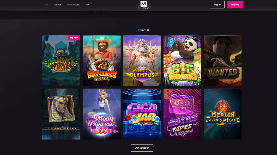Launch the Big Bass Splash game
This screenshot has width=277, height=155.
[x=102, y=61]
